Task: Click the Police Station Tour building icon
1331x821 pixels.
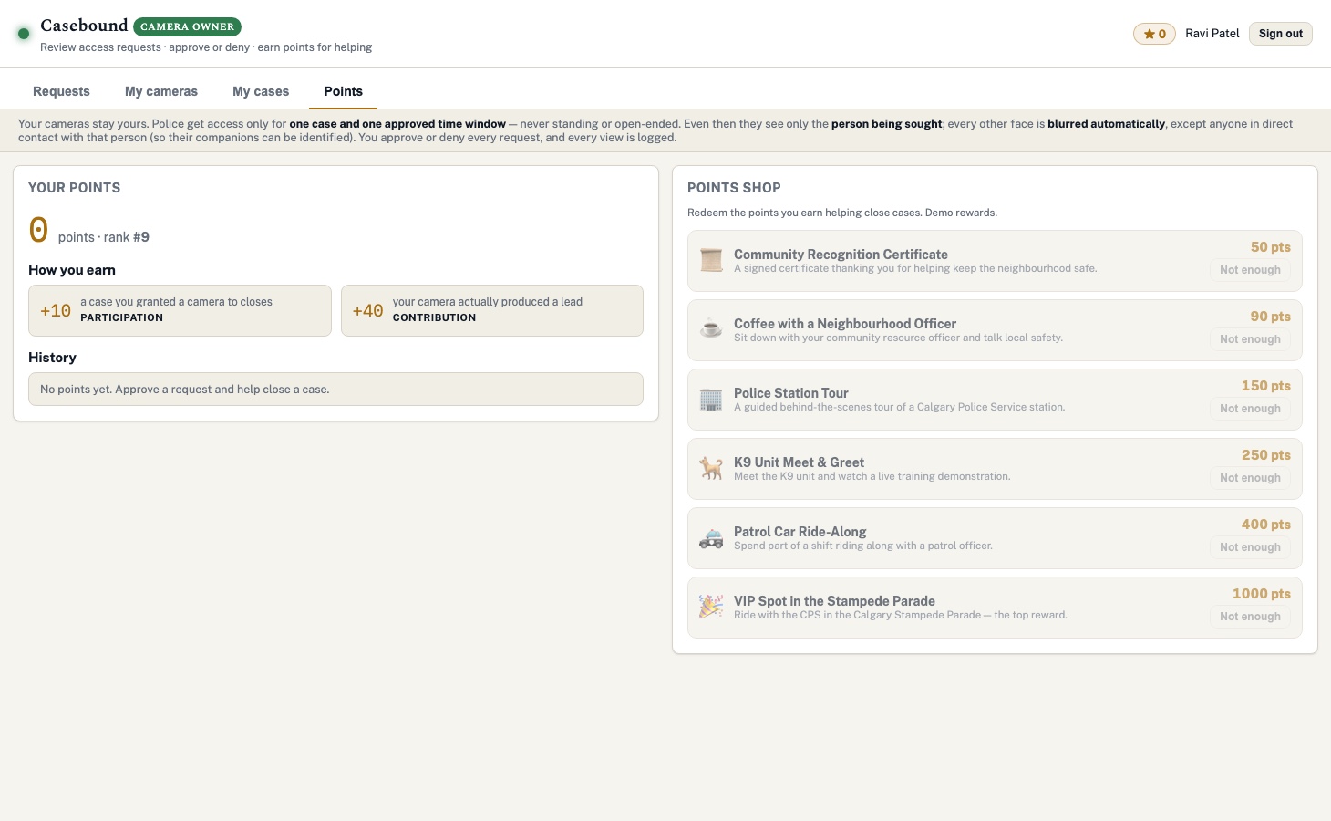Action: coord(711,399)
